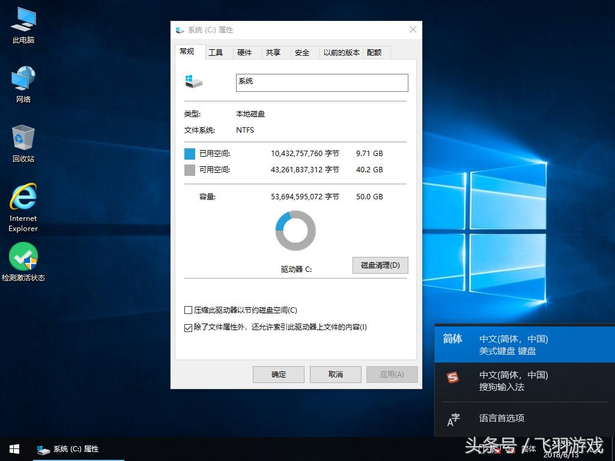Screen dimensions: 615x461
Task: Uncheck the 索引此驱动器上文件的内容 checkbox
Action: tap(189, 327)
